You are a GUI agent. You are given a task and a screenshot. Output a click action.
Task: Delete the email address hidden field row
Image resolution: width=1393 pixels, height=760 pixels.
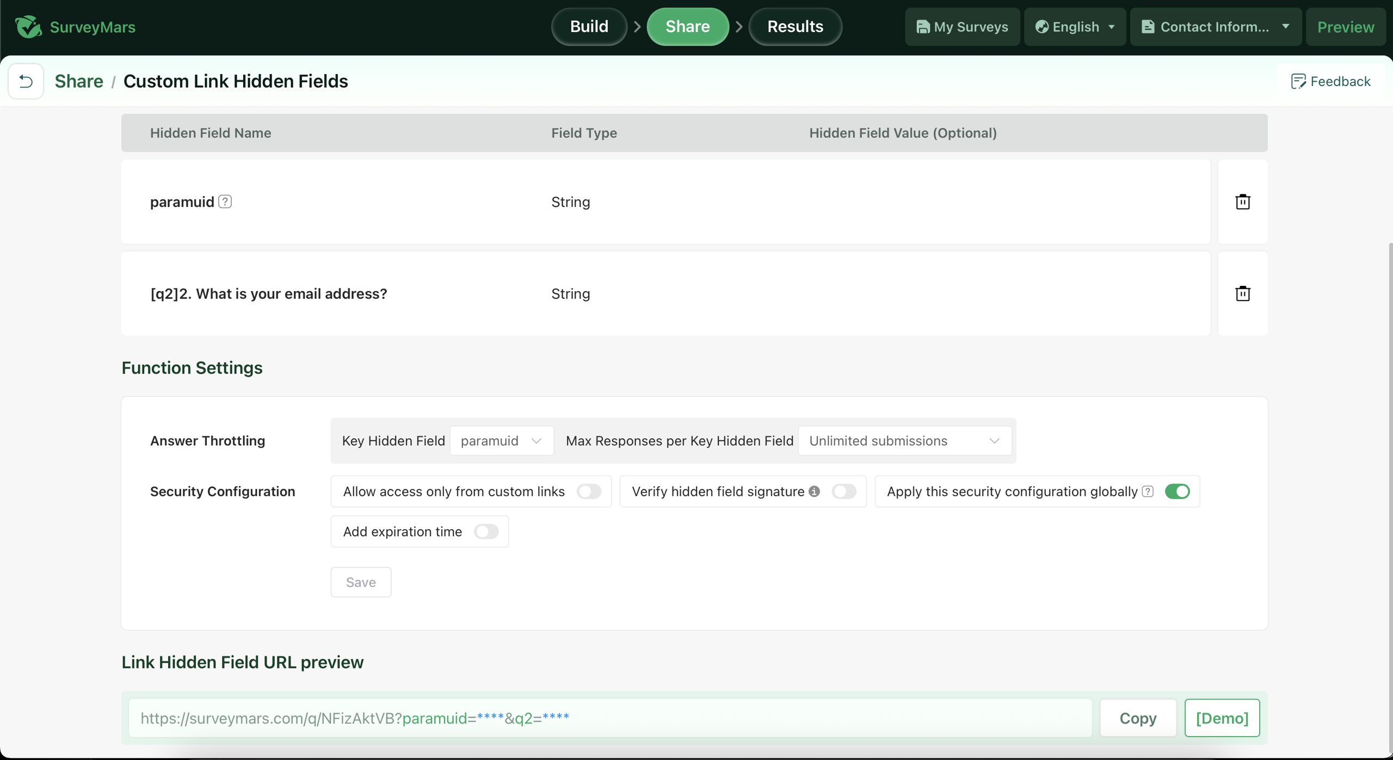pyautogui.click(x=1242, y=294)
